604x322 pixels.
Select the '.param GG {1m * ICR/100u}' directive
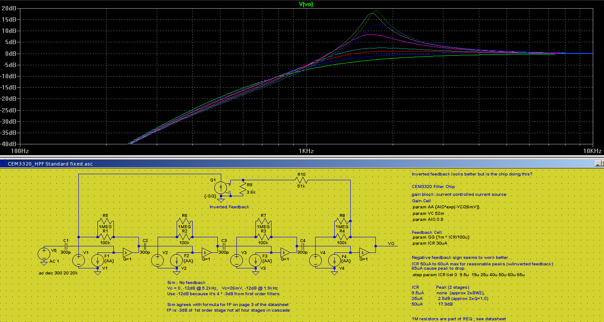click(x=441, y=237)
